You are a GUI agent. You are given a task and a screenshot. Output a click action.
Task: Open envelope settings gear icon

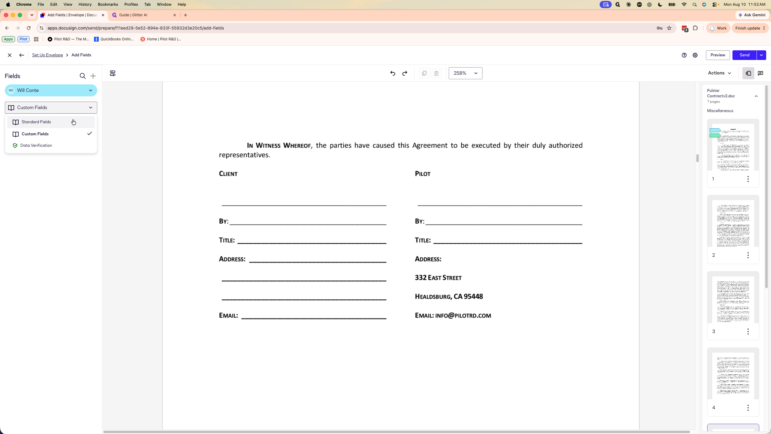pos(695,55)
